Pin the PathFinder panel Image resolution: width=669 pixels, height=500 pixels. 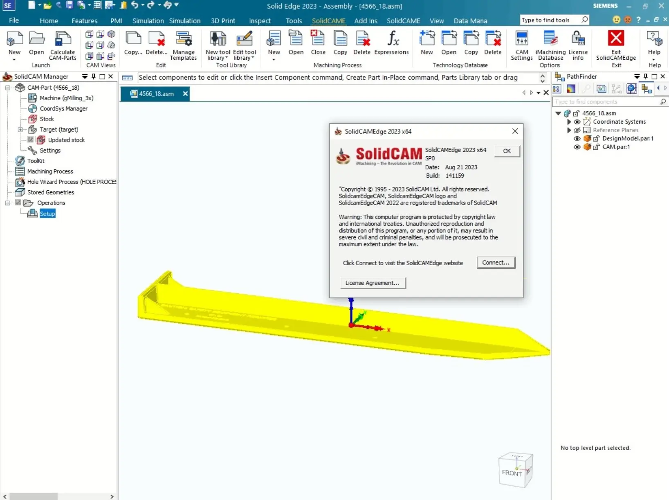(646, 77)
